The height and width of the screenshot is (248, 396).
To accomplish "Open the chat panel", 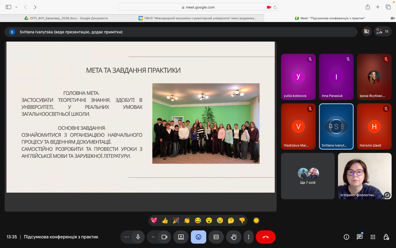I will 359,237.
